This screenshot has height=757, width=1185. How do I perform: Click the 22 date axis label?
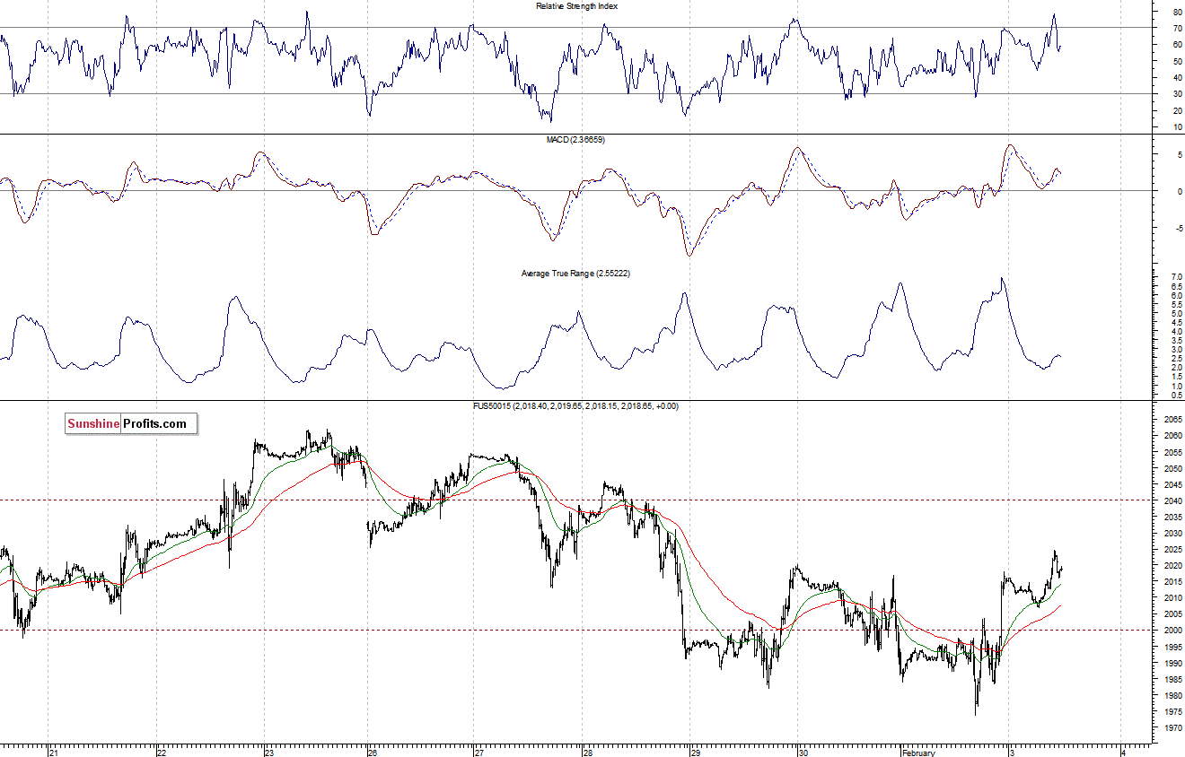[x=162, y=753]
